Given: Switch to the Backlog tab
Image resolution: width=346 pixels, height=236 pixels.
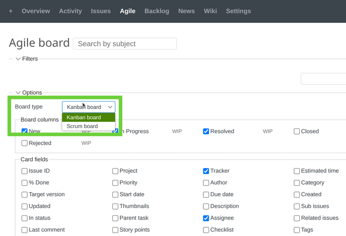Looking at the screenshot, I should point(157,11).
